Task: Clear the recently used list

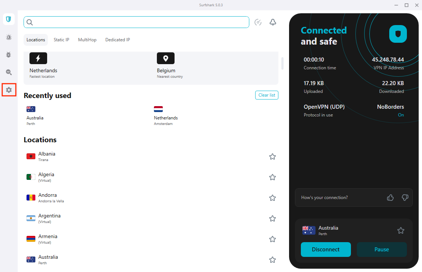Action: pos(267,95)
